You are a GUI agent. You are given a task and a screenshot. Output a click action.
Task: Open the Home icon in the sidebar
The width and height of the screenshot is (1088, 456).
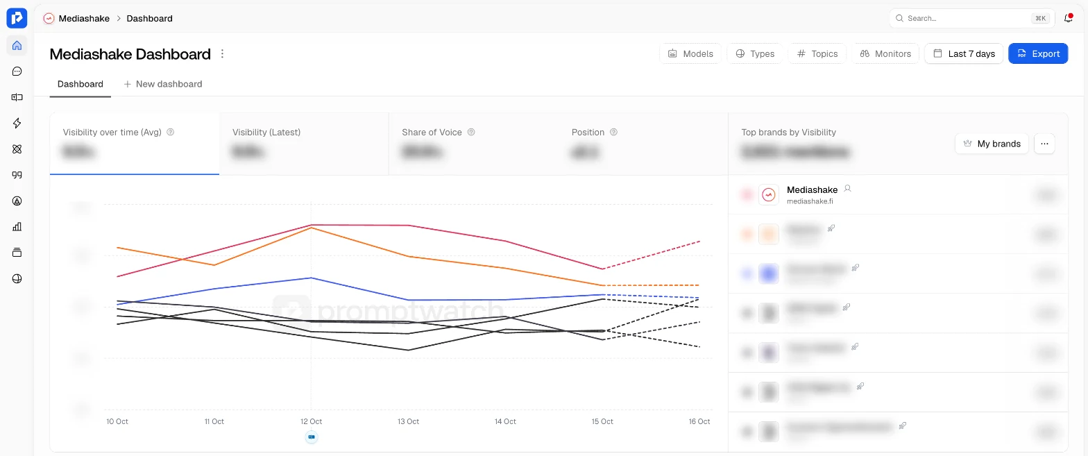tap(17, 46)
